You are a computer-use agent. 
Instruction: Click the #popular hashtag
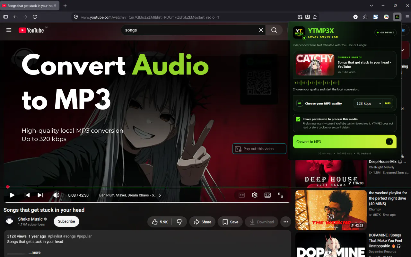click(84, 236)
